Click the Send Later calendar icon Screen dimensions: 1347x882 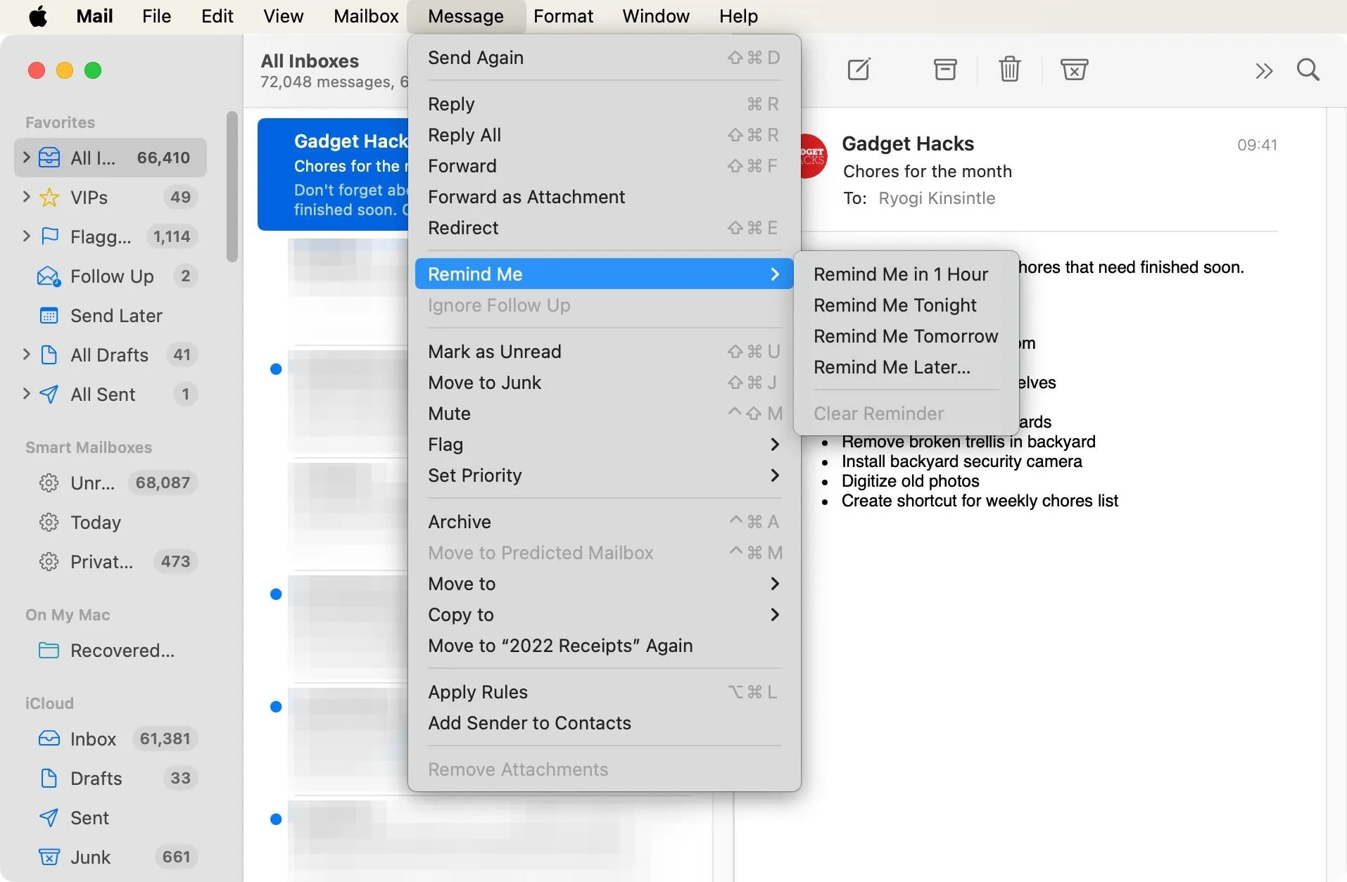pos(49,316)
